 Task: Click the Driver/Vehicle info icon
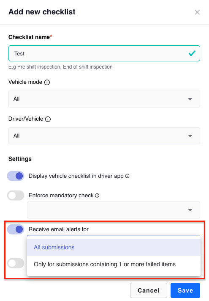point(48,119)
